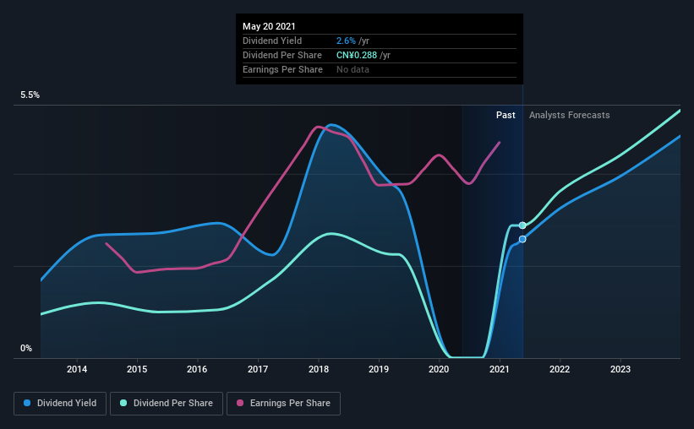Viewport: 694px width, 429px height.
Task: Click the 2019 x-axis label
Action: pyautogui.click(x=379, y=369)
